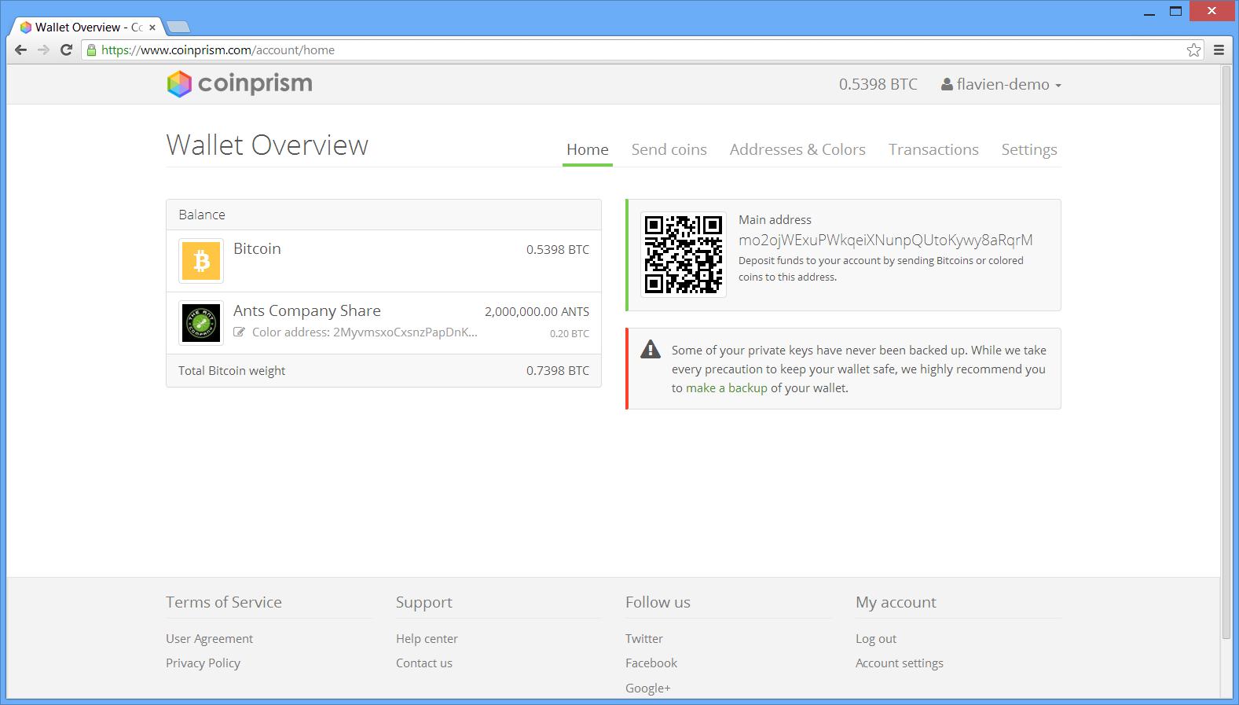This screenshot has height=705, width=1239.
Task: Click the Ants Company Share asset icon
Action: tap(201, 323)
